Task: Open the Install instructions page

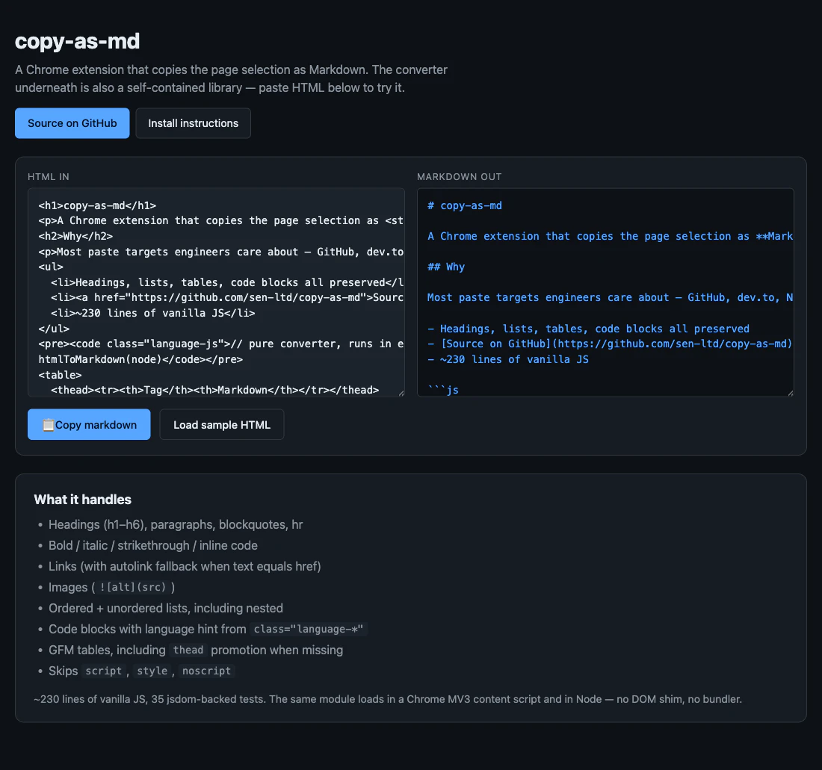Action: pos(193,123)
